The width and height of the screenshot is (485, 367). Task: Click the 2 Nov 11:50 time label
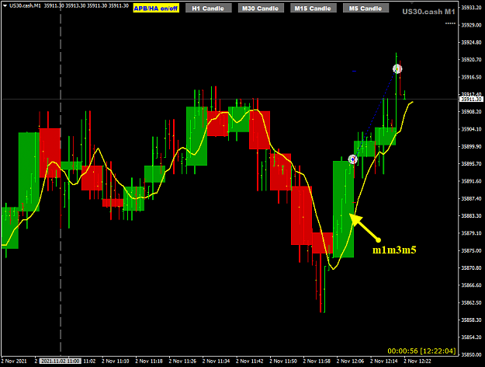[283, 361]
